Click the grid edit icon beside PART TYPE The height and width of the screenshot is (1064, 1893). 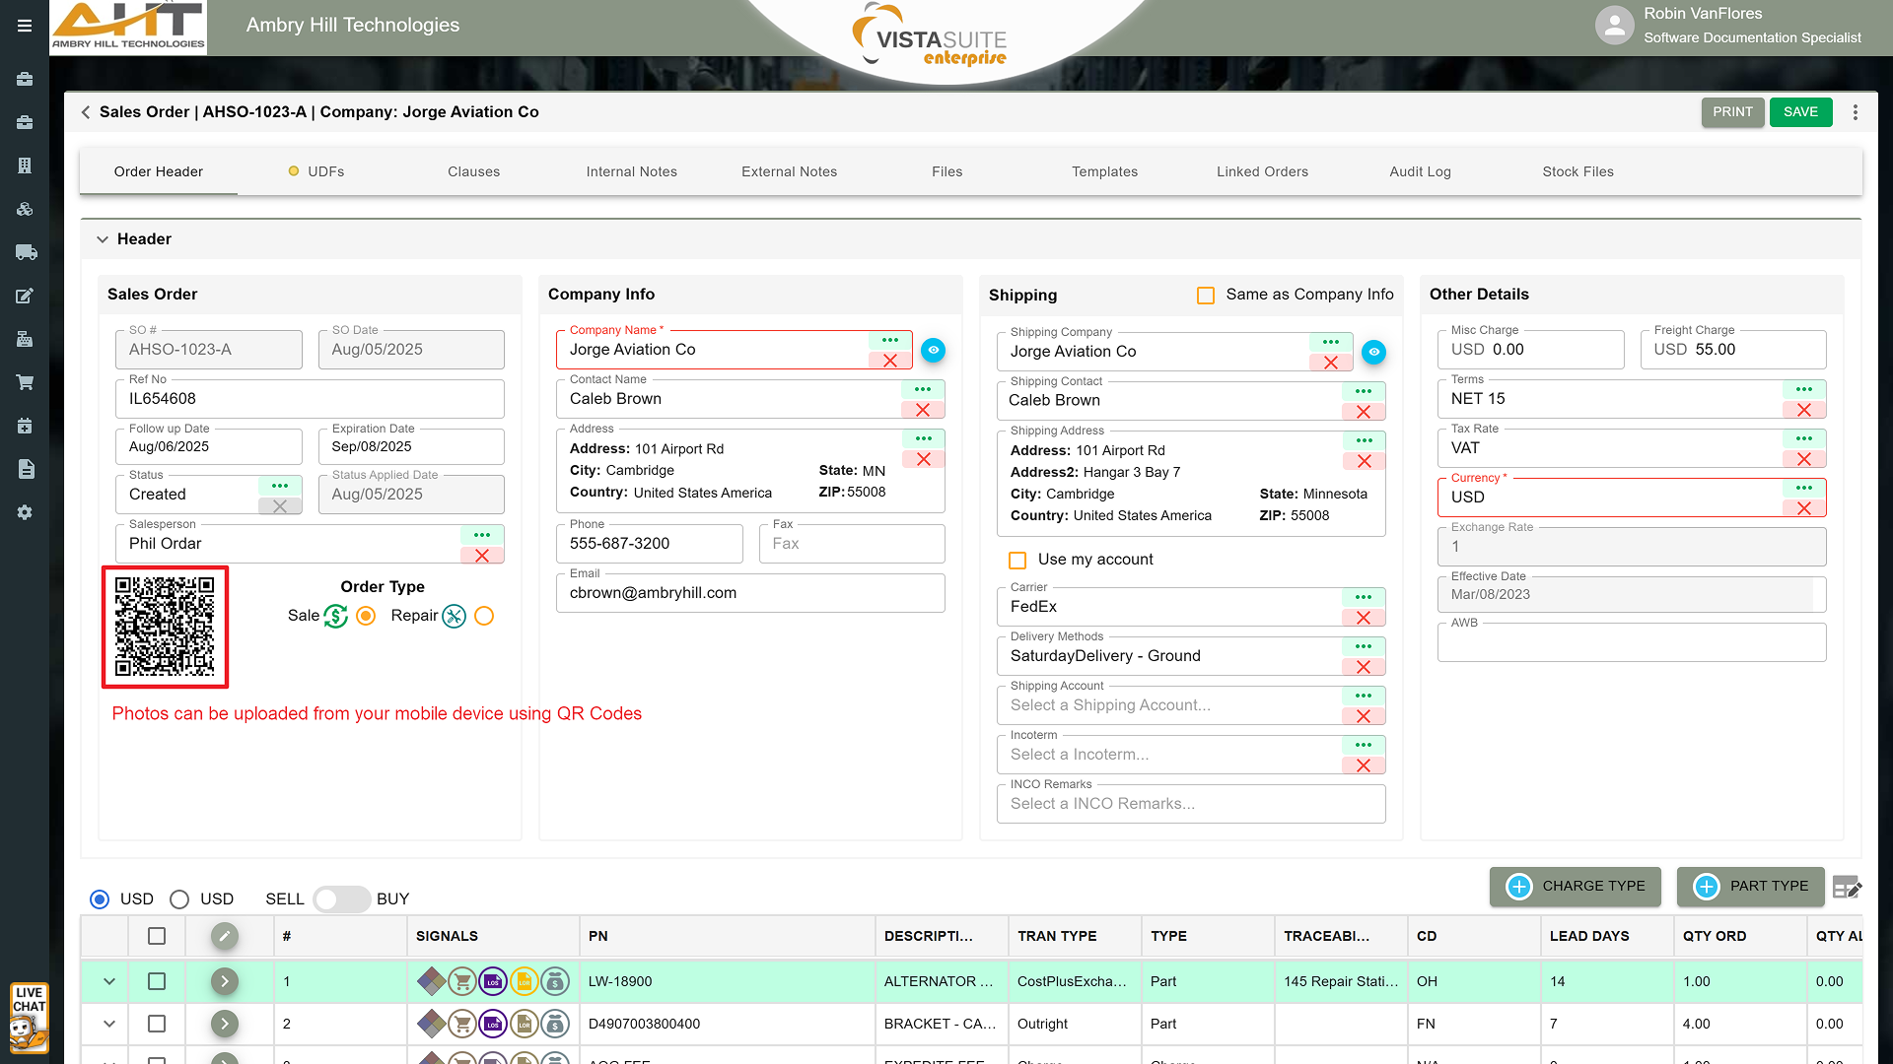[x=1846, y=887]
